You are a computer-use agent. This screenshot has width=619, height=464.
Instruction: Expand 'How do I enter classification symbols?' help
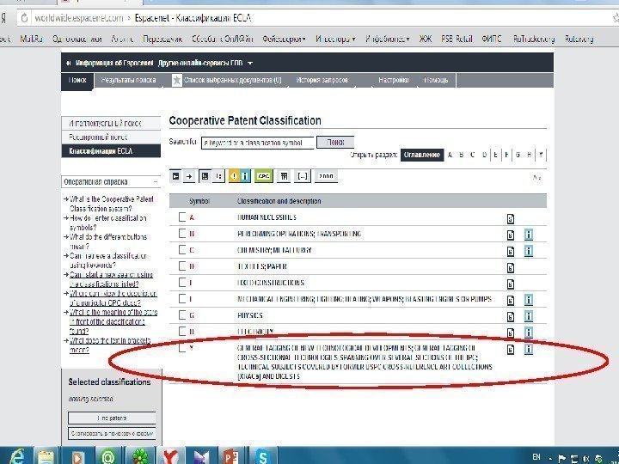click(x=107, y=223)
